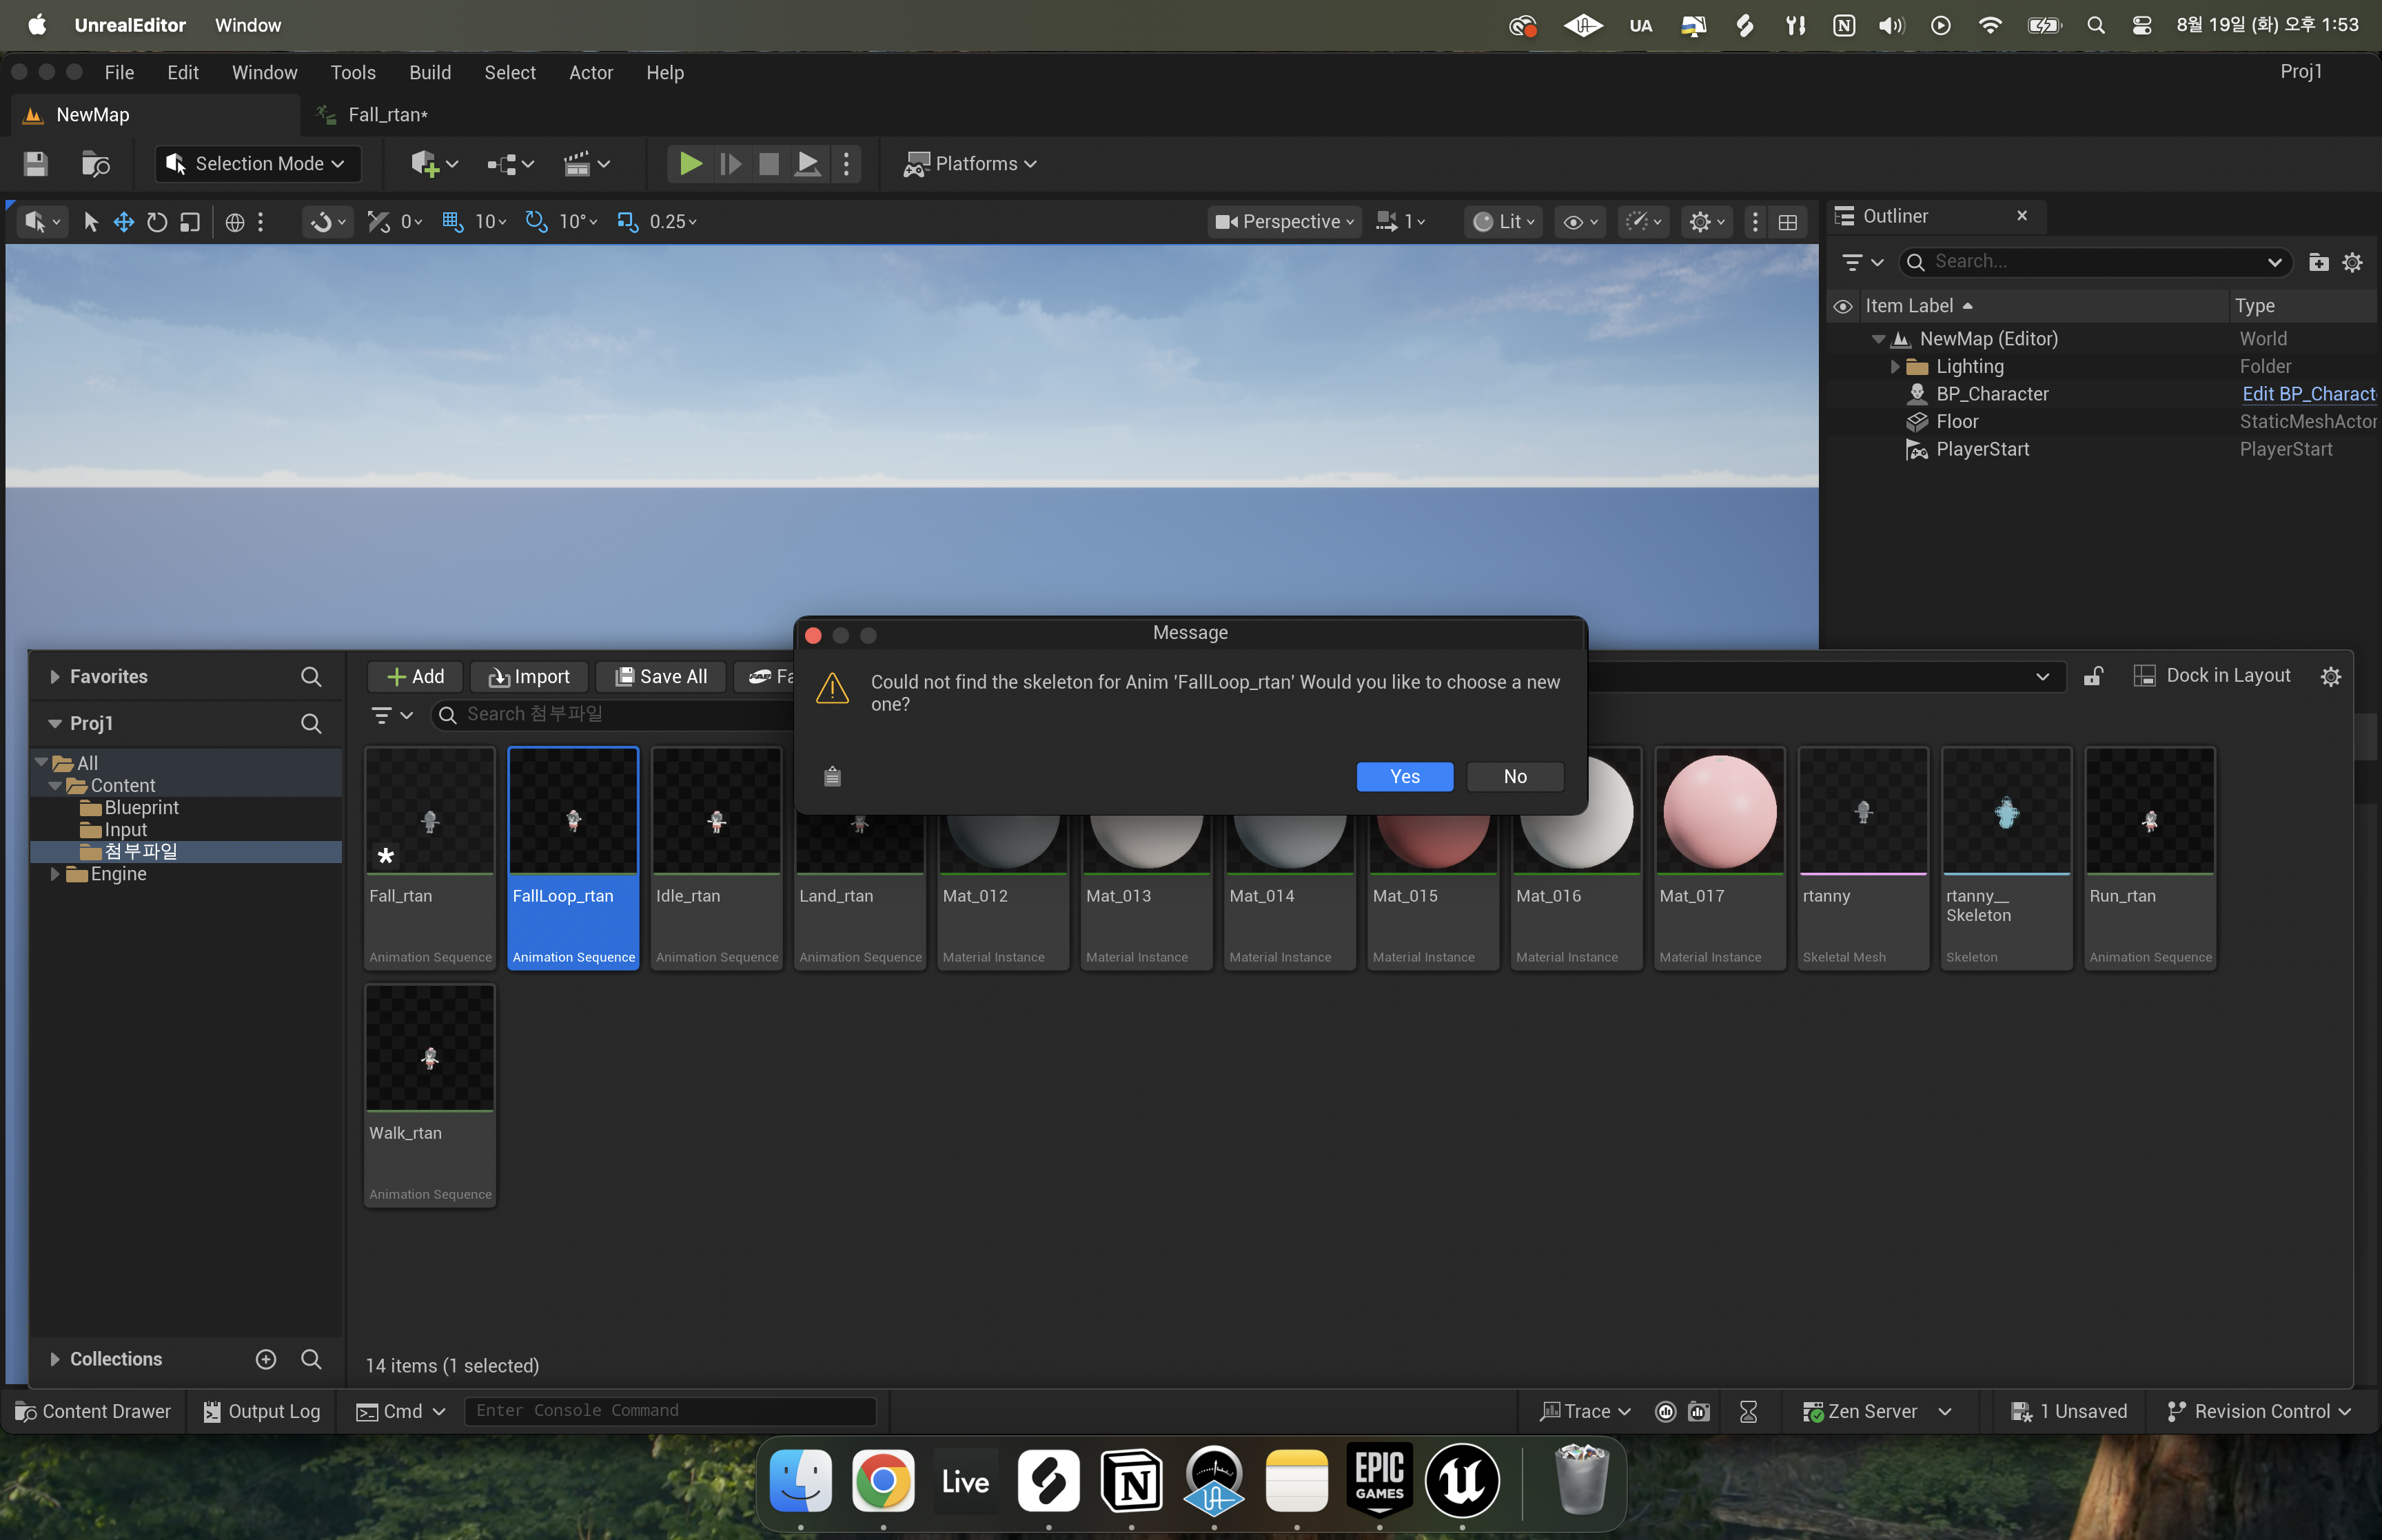Open the Content Drawer
Viewport: 2382px width, 1540px height.
(x=94, y=1411)
